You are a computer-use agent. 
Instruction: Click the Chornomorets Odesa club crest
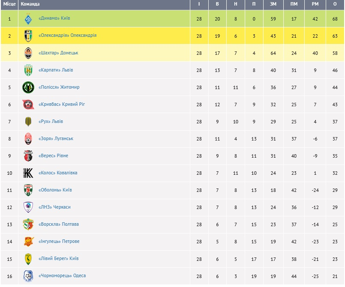pos(28,276)
